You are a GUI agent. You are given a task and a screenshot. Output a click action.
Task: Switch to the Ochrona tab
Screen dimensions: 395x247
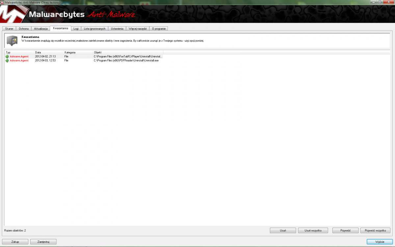point(24,29)
